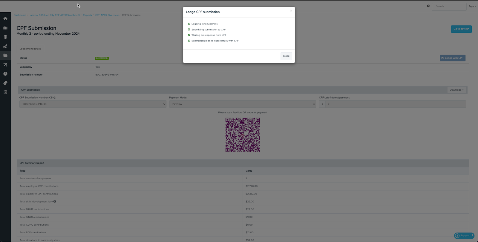Viewport: 478px width, 242px height.
Task: Open the coins icon in the sidebar
Action: (x=5, y=83)
